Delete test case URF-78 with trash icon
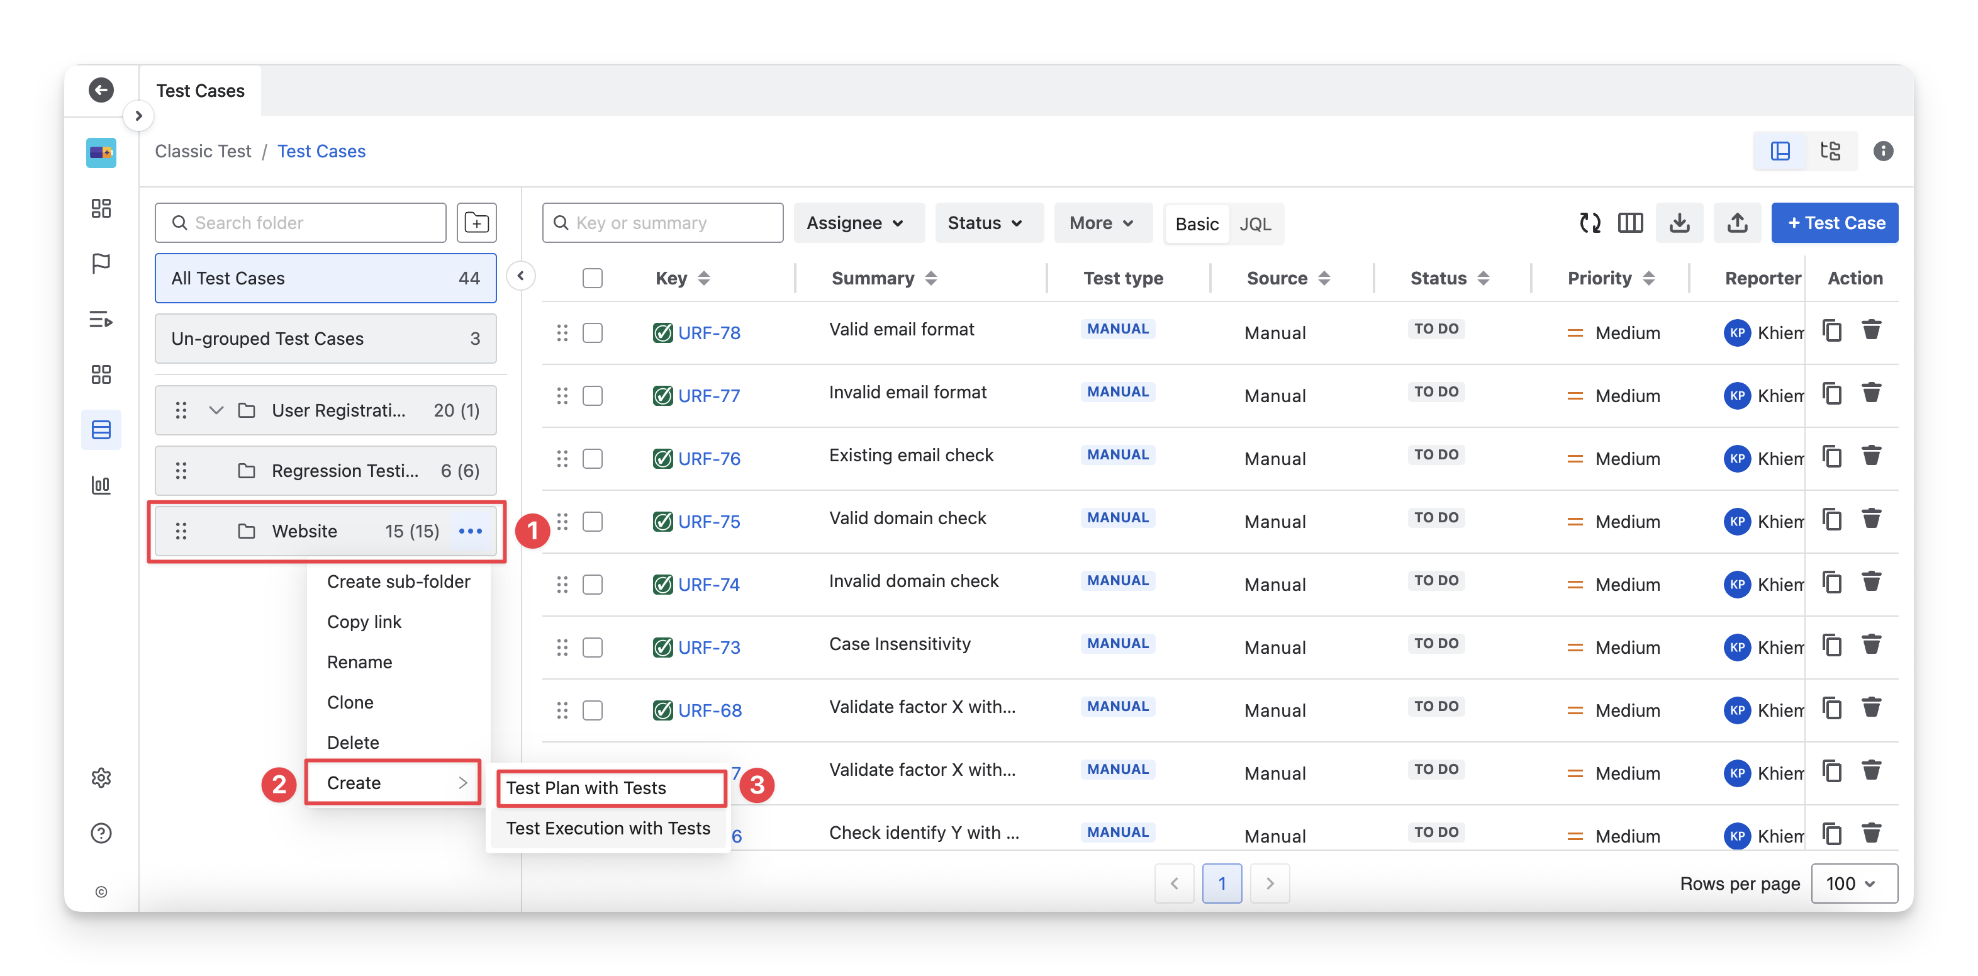Screen dimensions: 1978x976 pyautogui.click(x=1871, y=330)
